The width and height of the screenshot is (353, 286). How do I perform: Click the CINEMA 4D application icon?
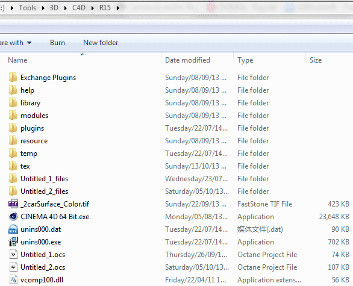pos(13,217)
